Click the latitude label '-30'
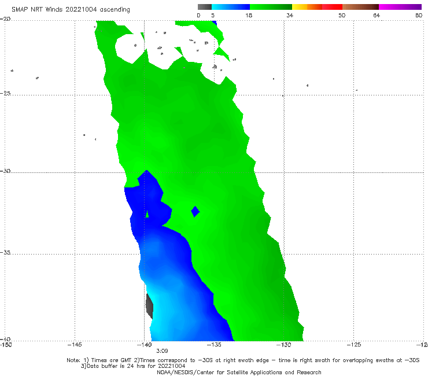The image size is (428, 376). [x=5, y=171]
